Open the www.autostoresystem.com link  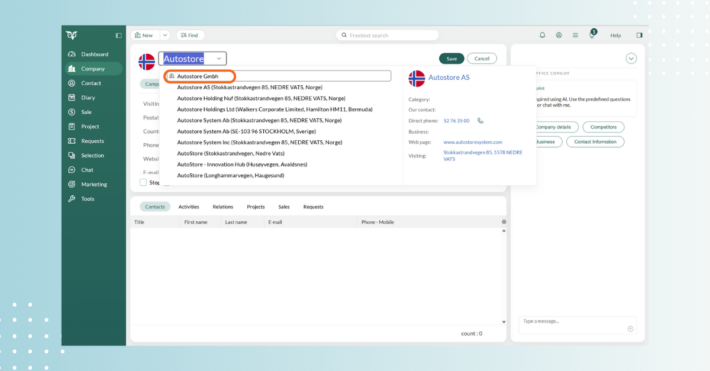473,142
